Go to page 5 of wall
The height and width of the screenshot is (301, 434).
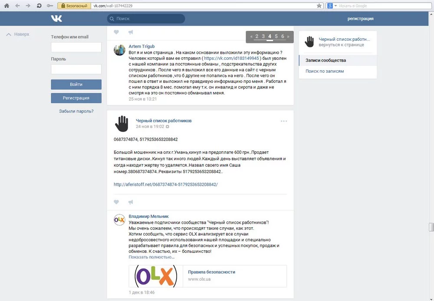276,36
